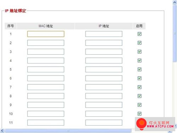Click the MAC address field in row 7
Image resolution: width=177 pixels, height=133 pixels.
(x=46, y=87)
